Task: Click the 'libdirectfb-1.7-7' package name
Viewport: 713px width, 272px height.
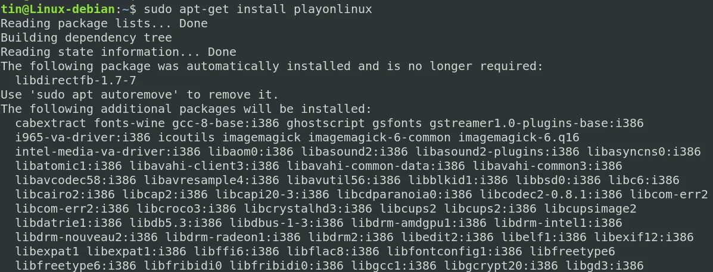Action: 76,80
